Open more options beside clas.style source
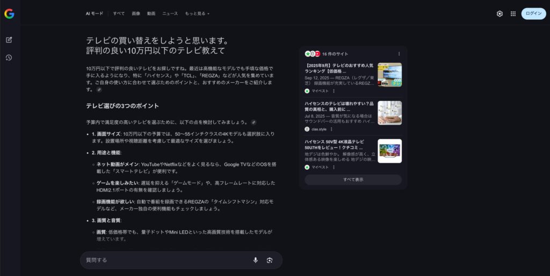Image resolution: width=550 pixels, height=276 pixels. coord(331,129)
